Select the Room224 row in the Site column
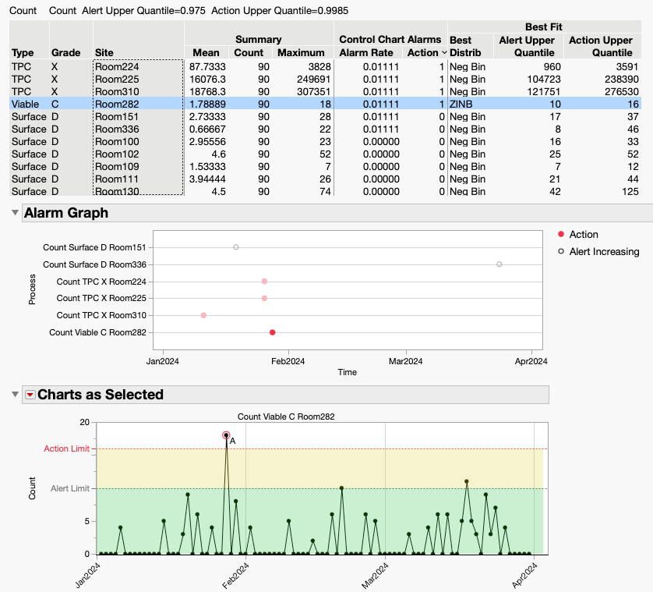 click(117, 67)
